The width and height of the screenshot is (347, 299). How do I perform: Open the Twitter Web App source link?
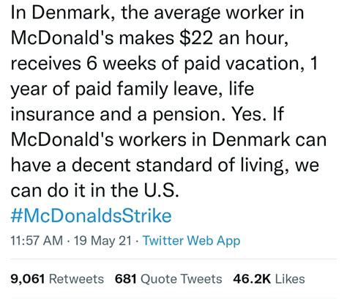[x=191, y=240]
